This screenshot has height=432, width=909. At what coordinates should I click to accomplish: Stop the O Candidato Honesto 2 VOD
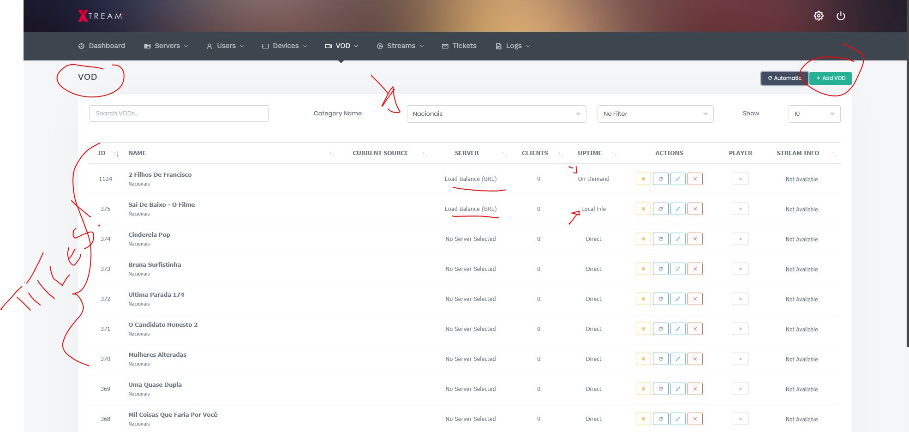pos(643,329)
